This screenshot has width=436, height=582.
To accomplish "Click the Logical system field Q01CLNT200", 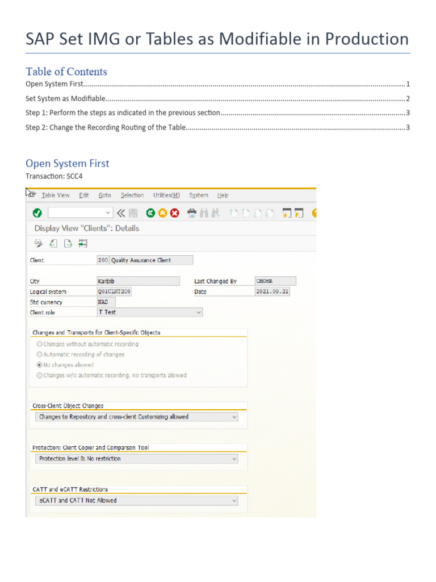I will tap(114, 292).
